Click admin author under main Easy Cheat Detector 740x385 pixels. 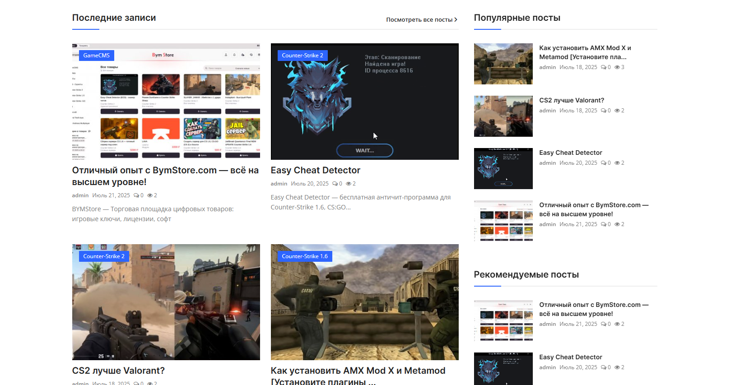point(279,184)
